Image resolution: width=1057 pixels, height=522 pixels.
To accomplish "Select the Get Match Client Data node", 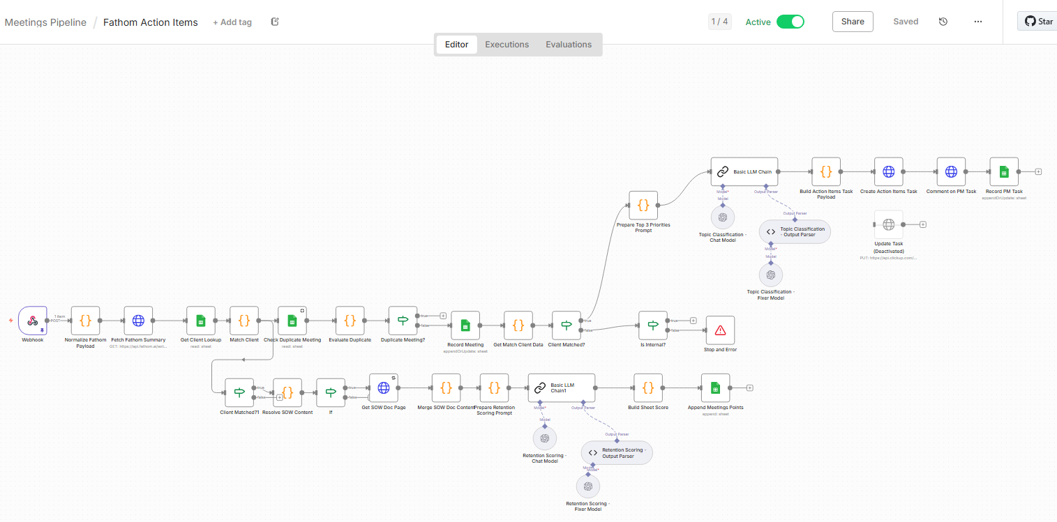I will 518,325.
